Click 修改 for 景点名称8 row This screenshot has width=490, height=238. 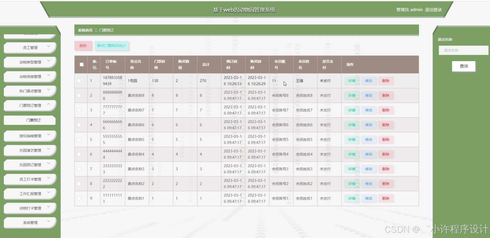pyautogui.click(x=369, y=95)
